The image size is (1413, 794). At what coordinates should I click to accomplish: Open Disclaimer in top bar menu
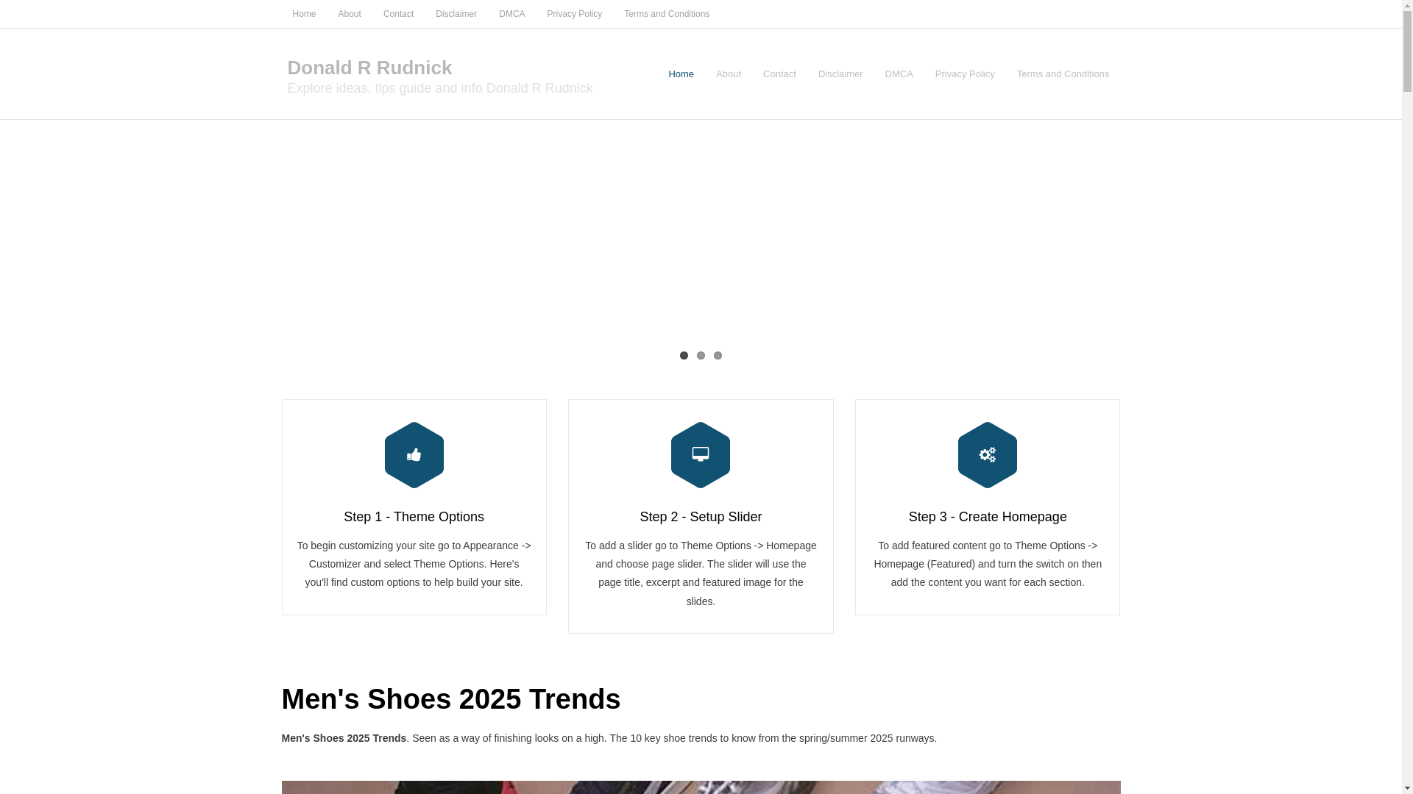456,14
